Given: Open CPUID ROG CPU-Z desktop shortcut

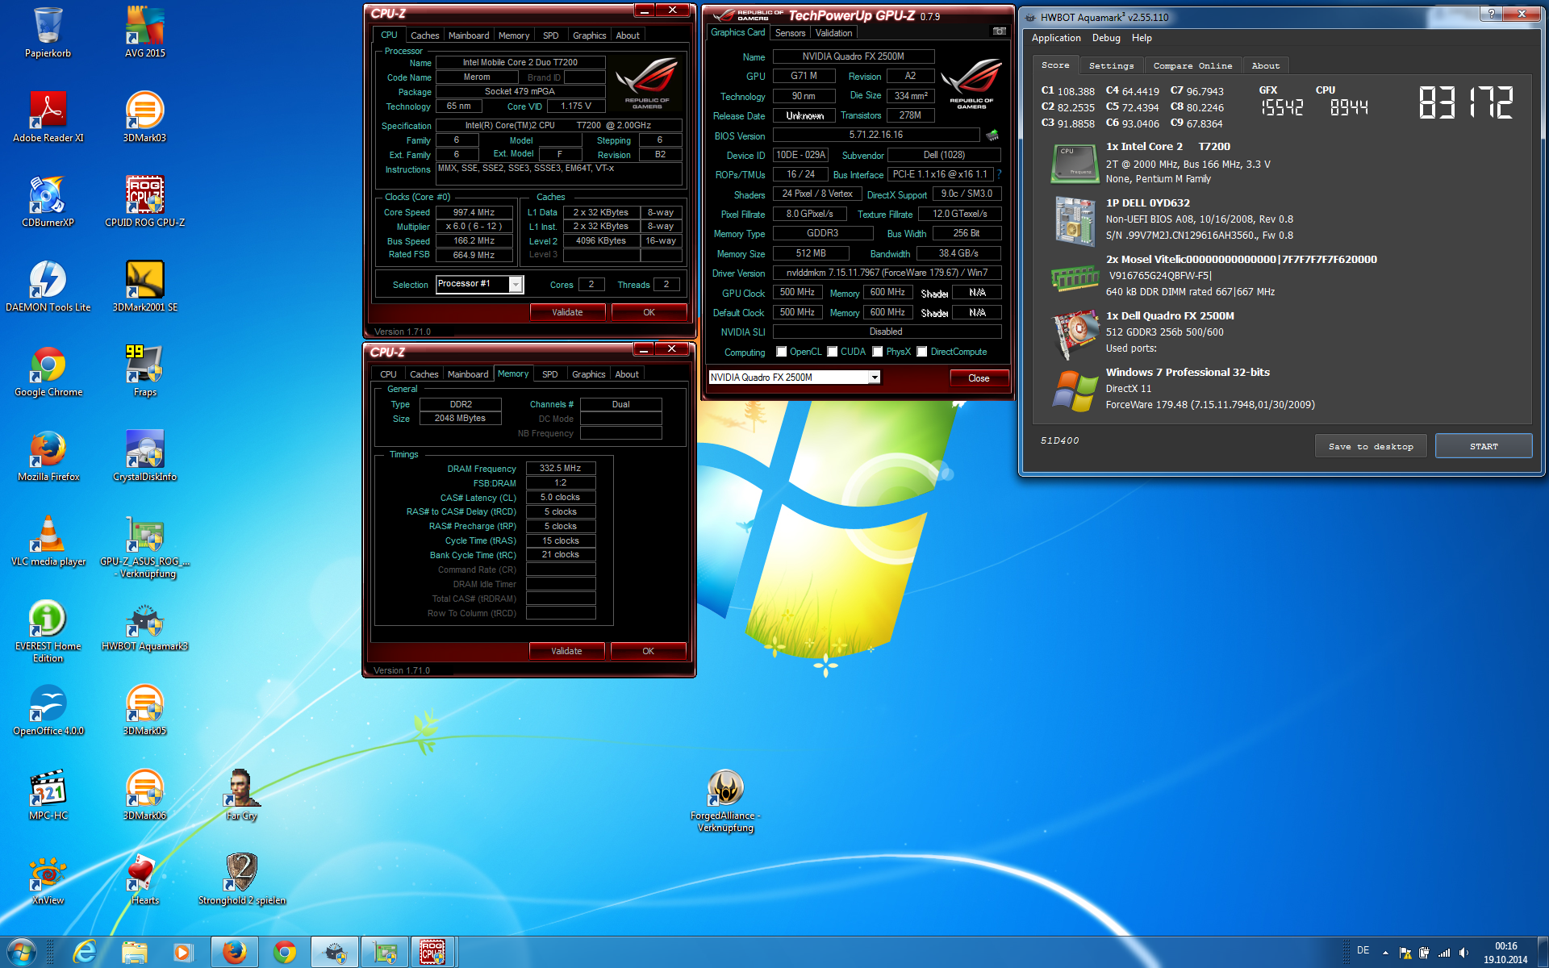Looking at the screenshot, I should tap(145, 202).
